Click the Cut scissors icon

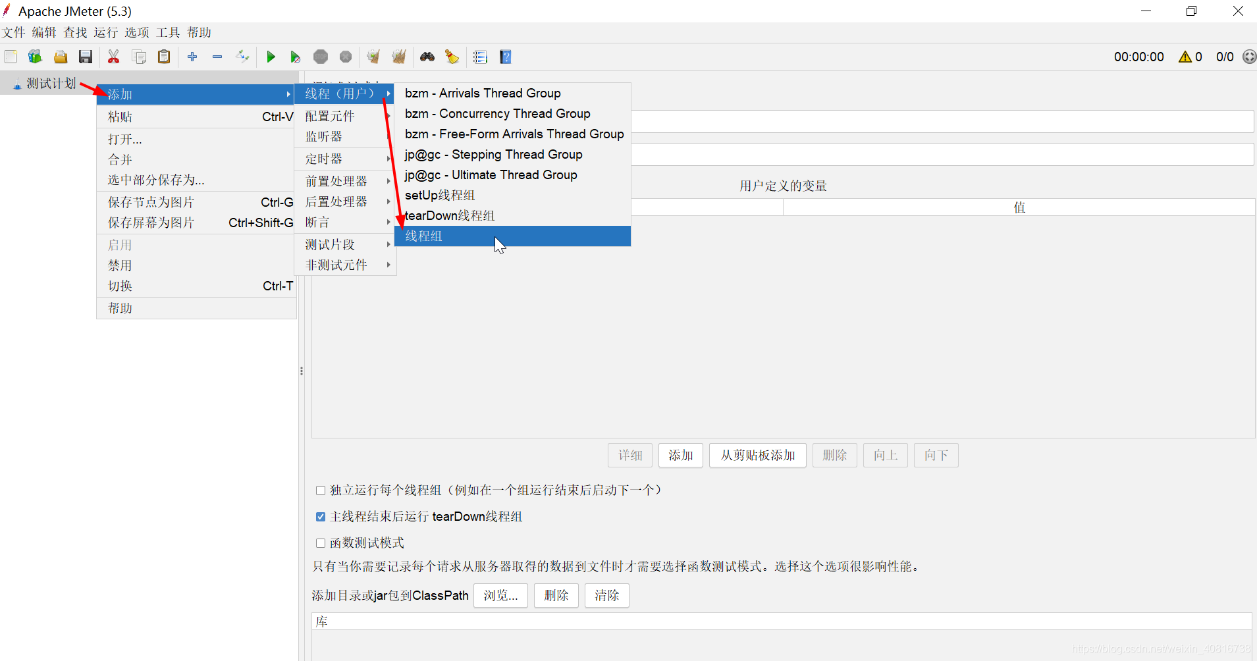[x=114, y=57]
